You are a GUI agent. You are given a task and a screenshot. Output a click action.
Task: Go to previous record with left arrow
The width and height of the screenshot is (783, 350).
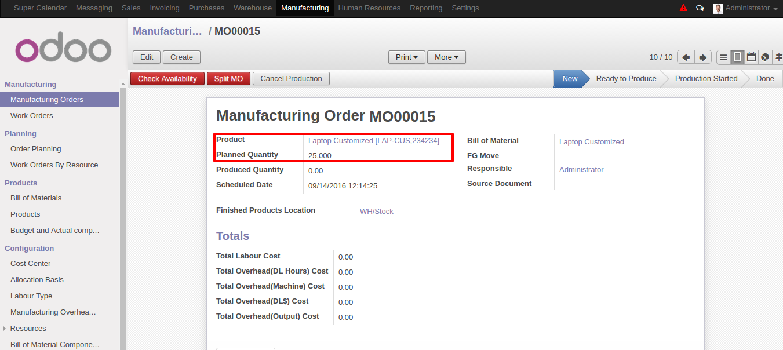point(686,57)
